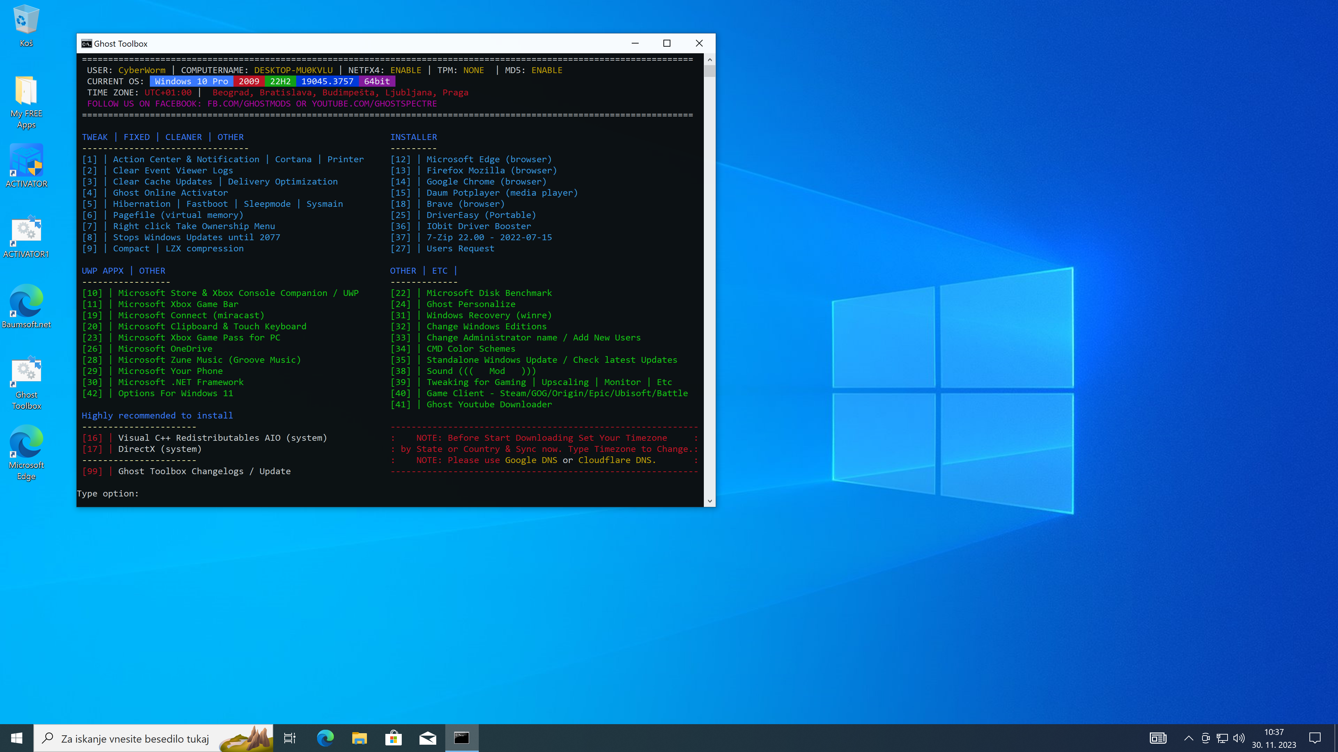Open the clock showing 10:37
This screenshot has height=752, width=1338.
tap(1274, 738)
